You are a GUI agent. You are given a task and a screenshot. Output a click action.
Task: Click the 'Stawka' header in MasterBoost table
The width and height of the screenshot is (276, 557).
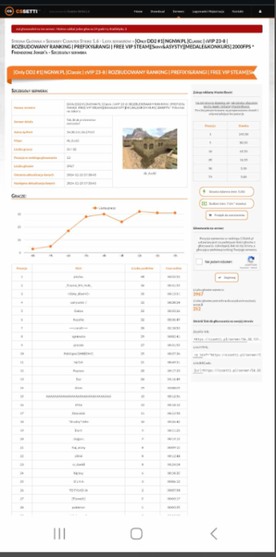tap(243, 126)
